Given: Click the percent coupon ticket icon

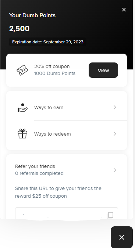Looking at the screenshot, I should 22,70.
